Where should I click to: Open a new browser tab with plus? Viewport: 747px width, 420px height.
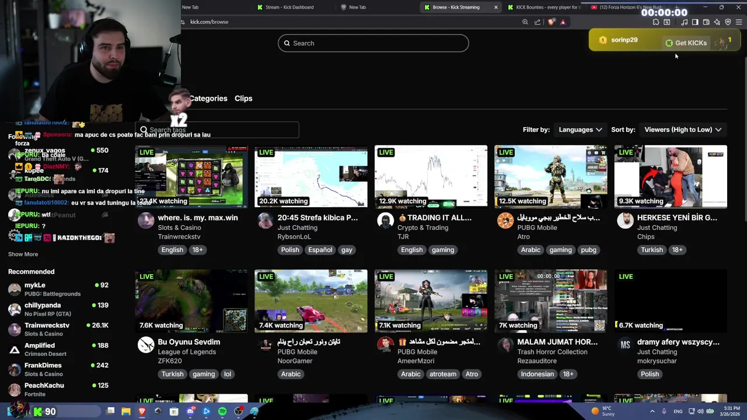[x=676, y=7]
